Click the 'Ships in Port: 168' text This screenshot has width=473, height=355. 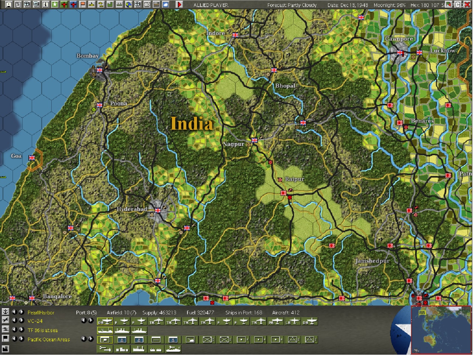point(244,313)
